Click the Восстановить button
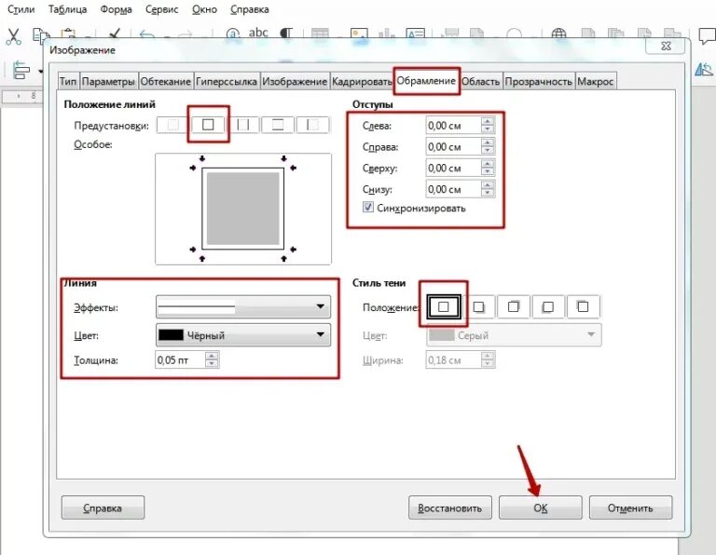Screen dimensions: 716x555 coord(449,508)
